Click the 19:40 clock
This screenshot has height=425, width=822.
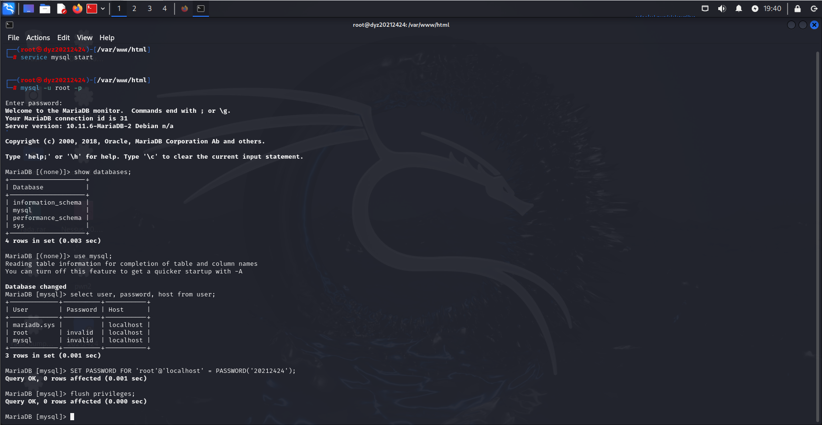pos(772,9)
